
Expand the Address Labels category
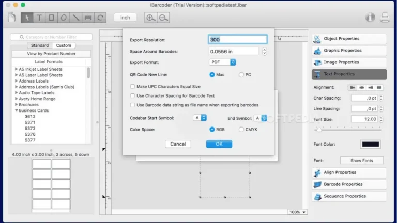(x=16, y=81)
